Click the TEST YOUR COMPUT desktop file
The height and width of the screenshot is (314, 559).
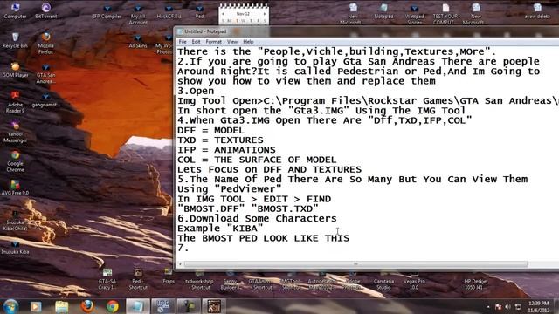(445, 14)
